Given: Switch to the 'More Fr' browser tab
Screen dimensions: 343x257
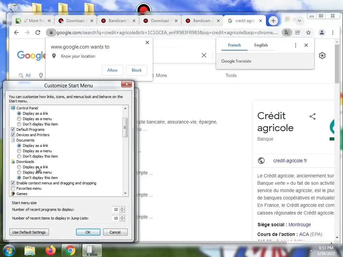Looking at the screenshot, I should pos(33,21).
